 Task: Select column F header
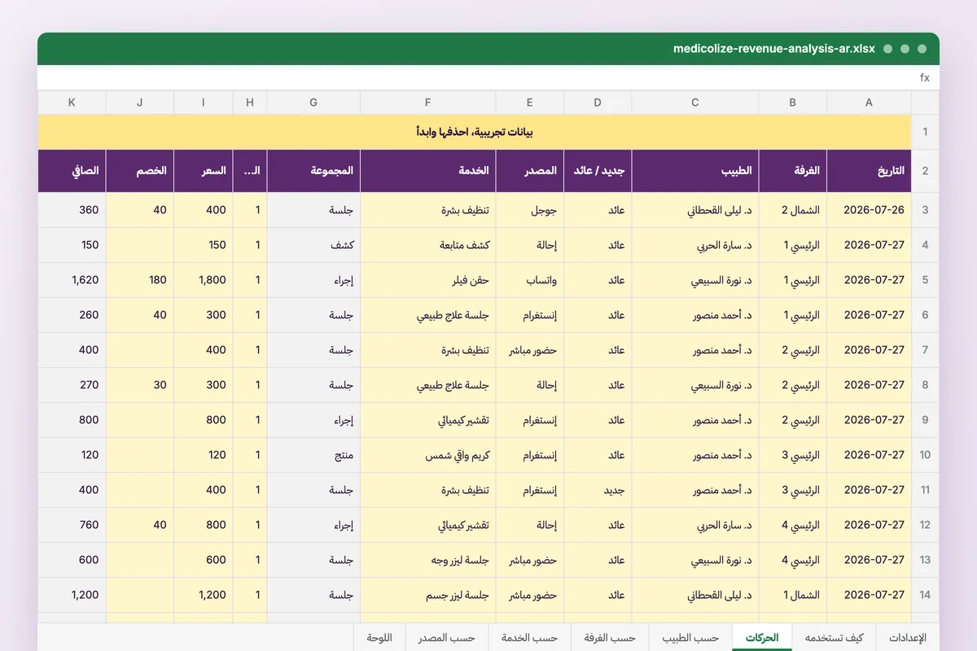(x=428, y=103)
